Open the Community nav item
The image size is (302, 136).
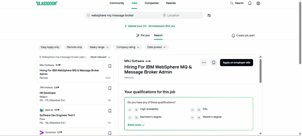pos(117,3)
